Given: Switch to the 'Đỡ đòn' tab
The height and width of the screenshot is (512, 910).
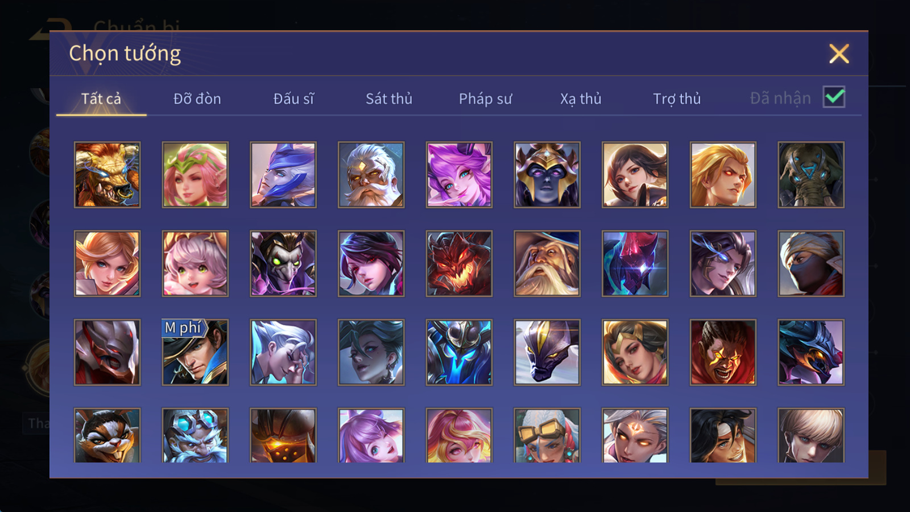Looking at the screenshot, I should (197, 99).
